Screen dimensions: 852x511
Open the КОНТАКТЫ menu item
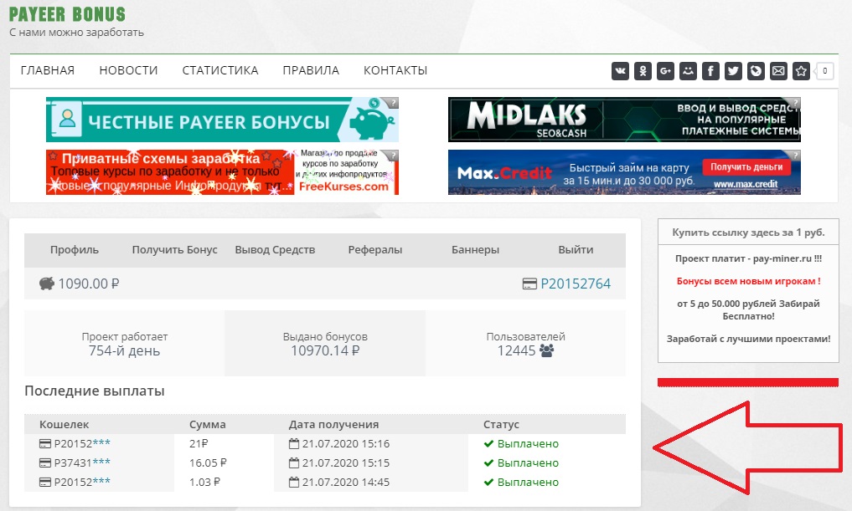click(x=395, y=70)
